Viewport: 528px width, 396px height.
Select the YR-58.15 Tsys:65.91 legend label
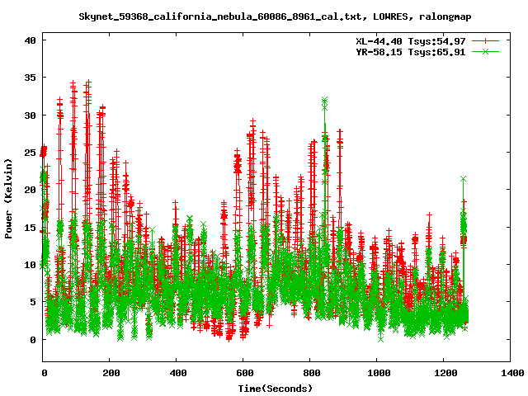(x=411, y=52)
